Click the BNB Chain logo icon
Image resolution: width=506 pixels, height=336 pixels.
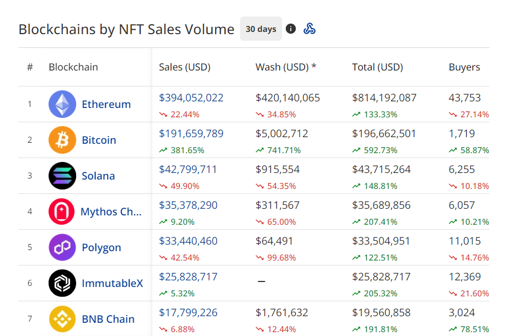pyautogui.click(x=62, y=318)
